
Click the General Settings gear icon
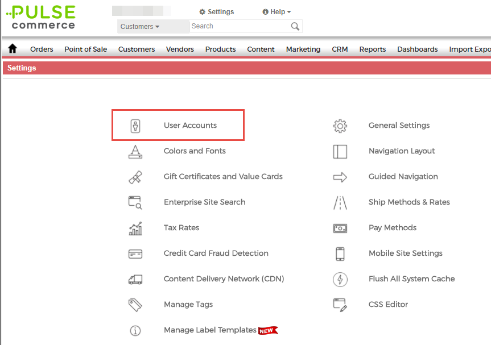[340, 126]
